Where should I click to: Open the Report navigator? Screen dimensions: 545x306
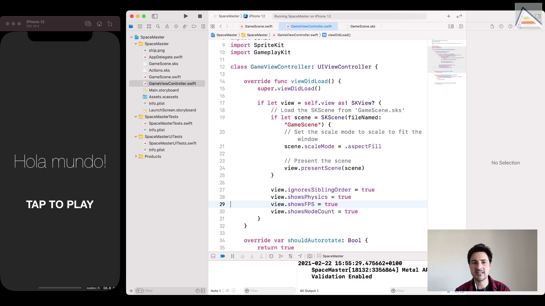click(x=203, y=26)
